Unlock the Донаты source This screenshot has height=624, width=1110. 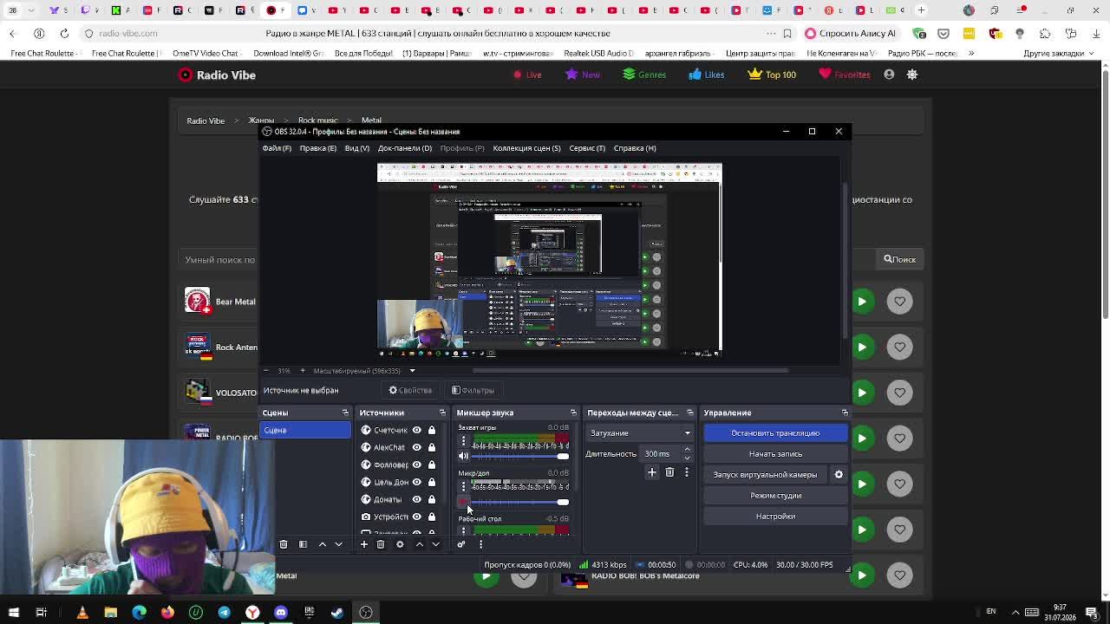[432, 499]
